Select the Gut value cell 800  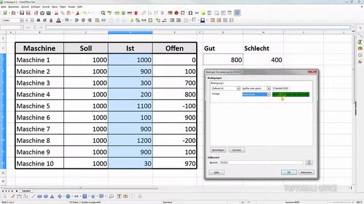[223, 59]
